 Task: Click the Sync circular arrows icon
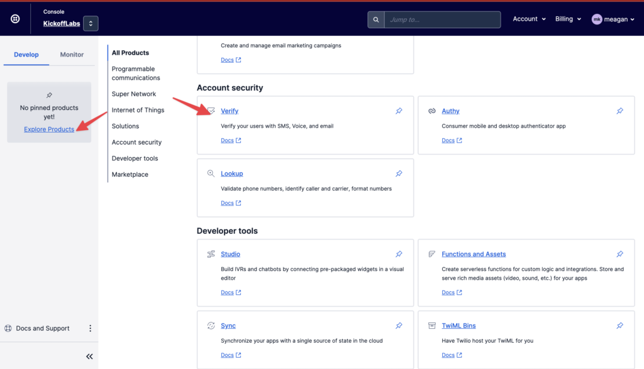(x=211, y=326)
